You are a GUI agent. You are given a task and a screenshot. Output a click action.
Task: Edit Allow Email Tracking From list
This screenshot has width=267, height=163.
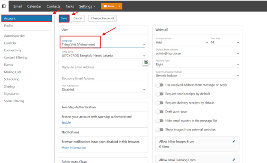[234, 160]
